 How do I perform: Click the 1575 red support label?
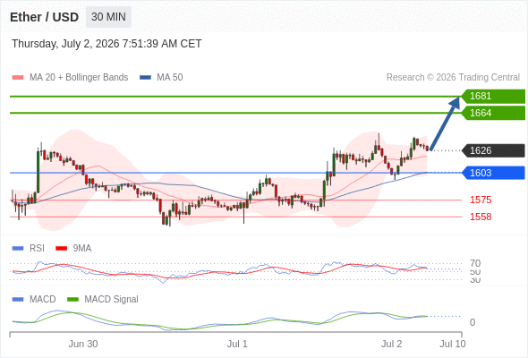(x=481, y=200)
